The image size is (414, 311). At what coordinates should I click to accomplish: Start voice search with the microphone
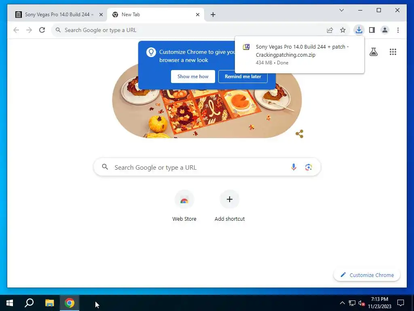[x=294, y=167]
